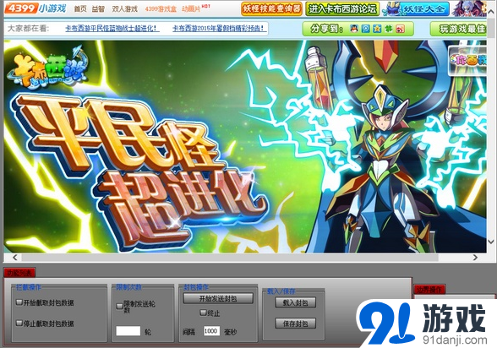This screenshot has height=348, width=497.
Task: Click the interval field showing 1000
Action: pos(211,331)
